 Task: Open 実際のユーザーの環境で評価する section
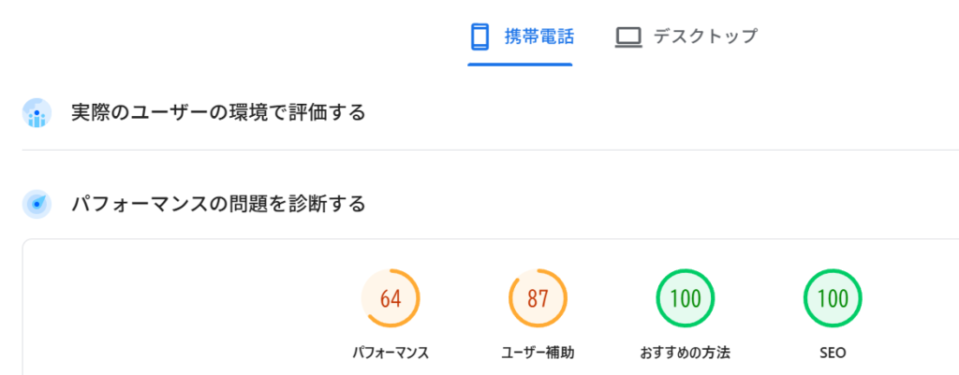coord(218,113)
